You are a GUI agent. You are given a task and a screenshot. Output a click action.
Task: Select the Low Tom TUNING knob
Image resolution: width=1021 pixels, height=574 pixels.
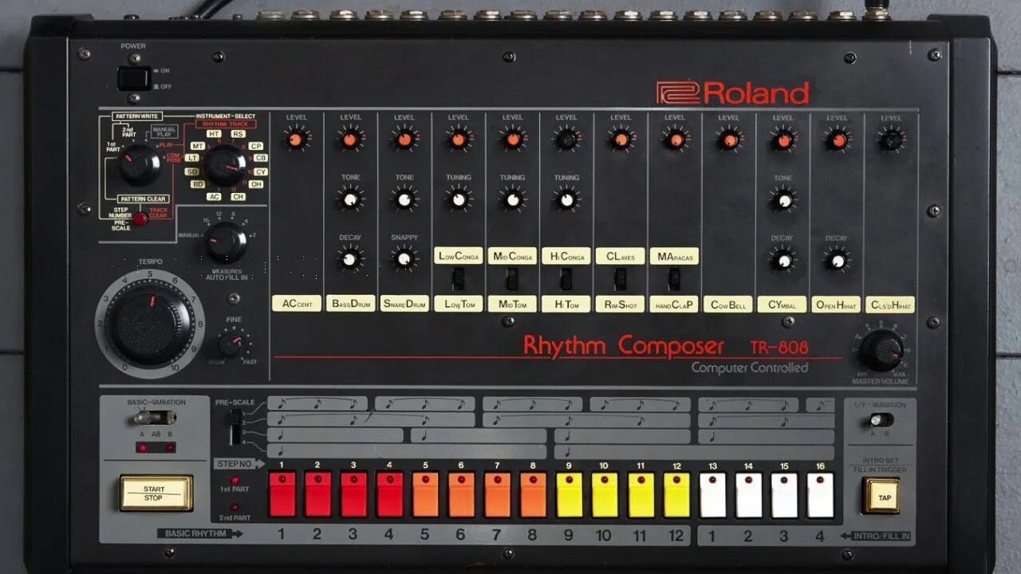point(459,199)
